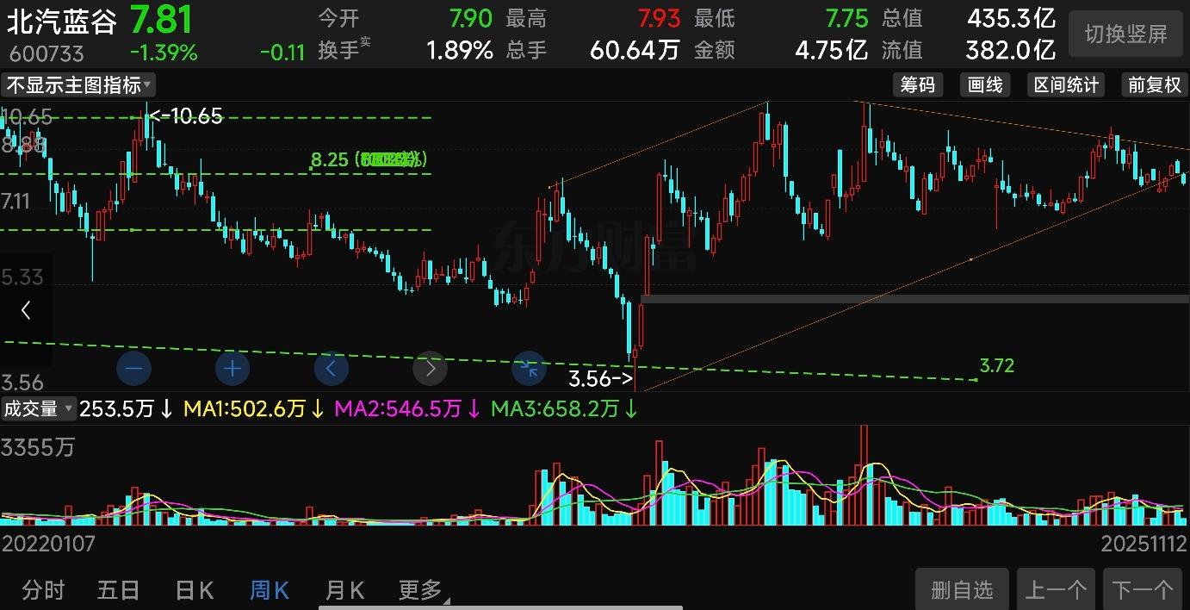Tap the 8.25 horizontal level label
The height and width of the screenshot is (610, 1190).
click(x=329, y=159)
